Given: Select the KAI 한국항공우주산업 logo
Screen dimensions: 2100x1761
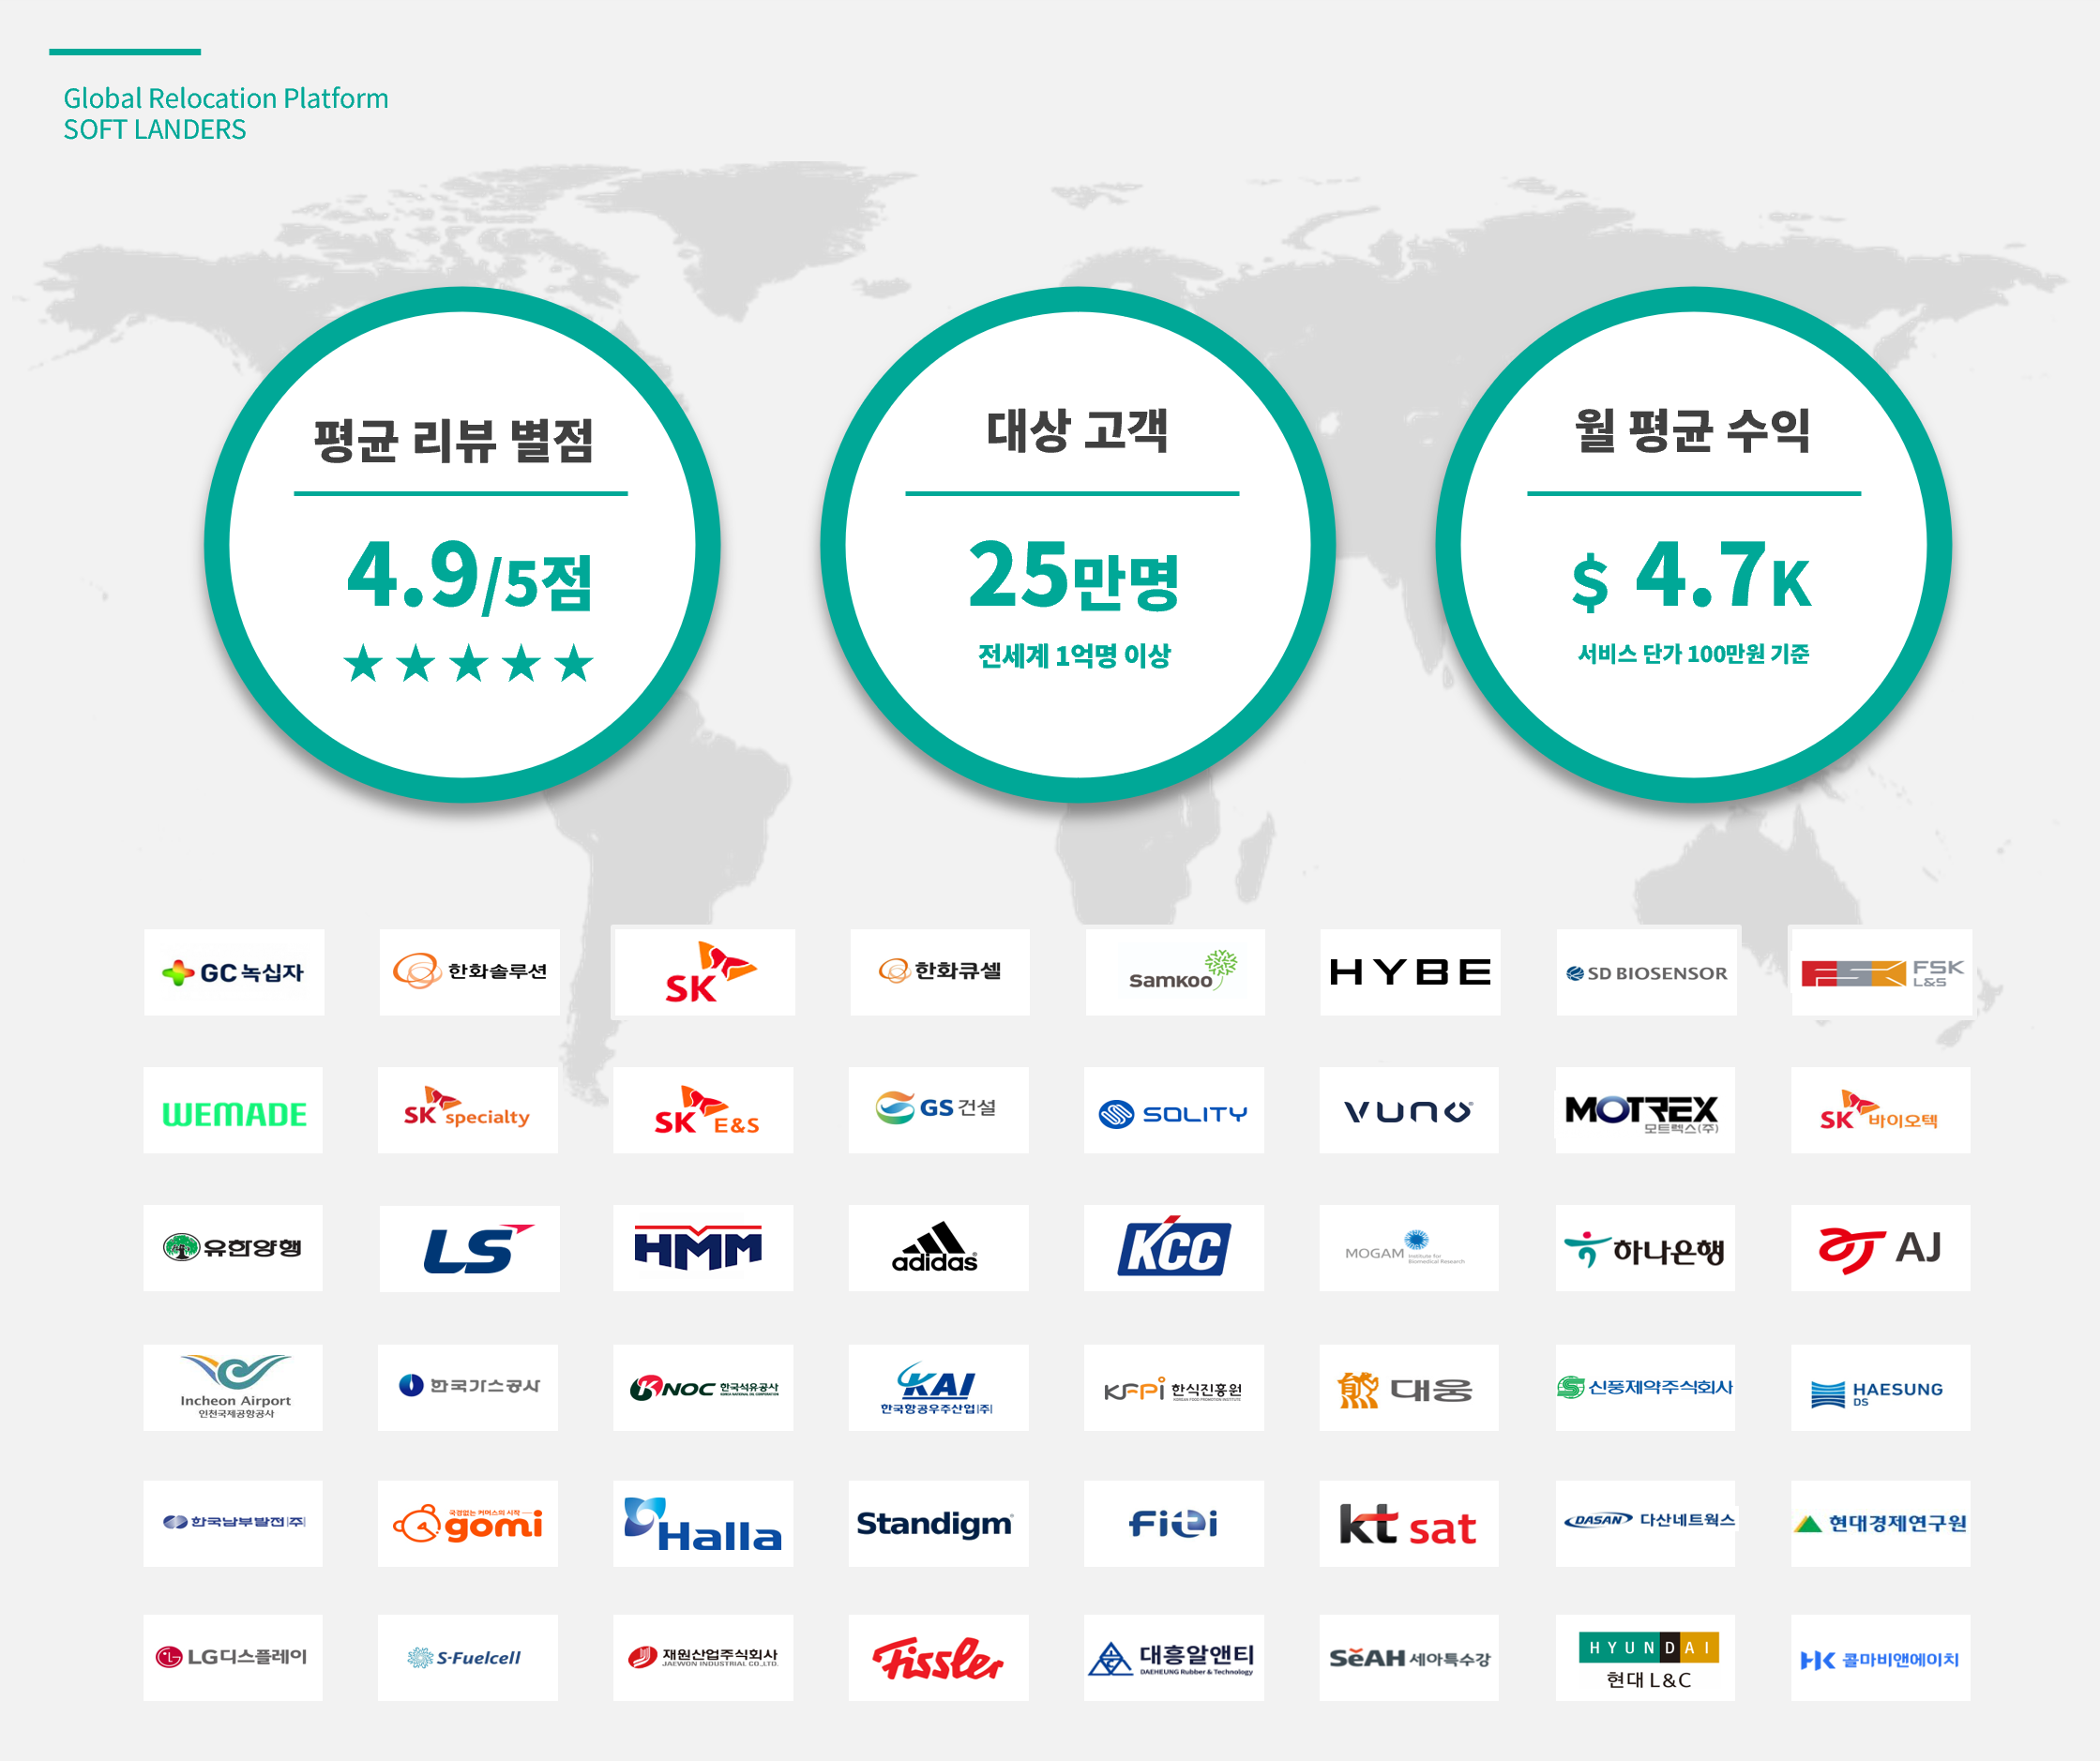Looking at the screenshot, I should (939, 1387).
